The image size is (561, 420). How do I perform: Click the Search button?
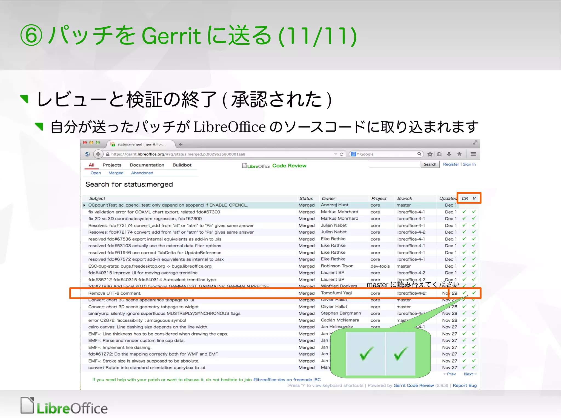[x=430, y=164]
